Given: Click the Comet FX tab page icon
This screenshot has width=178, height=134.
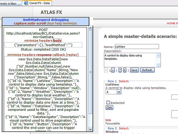Looking at the screenshot, I should click(x=26, y=3).
